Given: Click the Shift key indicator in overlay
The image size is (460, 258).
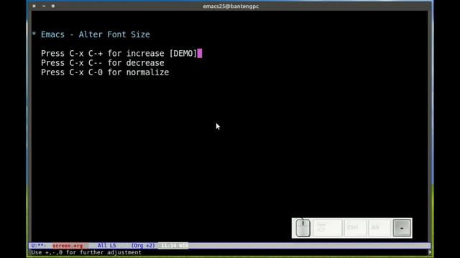Looking at the screenshot, I should coord(328,228).
